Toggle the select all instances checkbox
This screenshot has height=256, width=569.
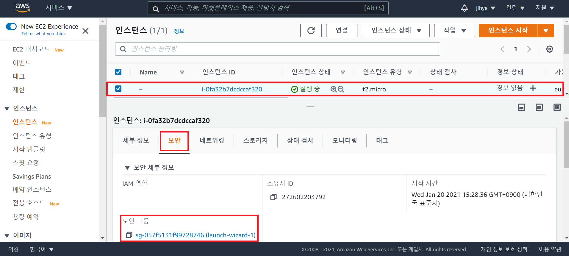pos(118,72)
